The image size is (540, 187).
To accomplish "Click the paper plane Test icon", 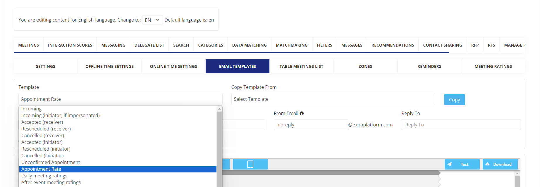I will pyautogui.click(x=450, y=164).
